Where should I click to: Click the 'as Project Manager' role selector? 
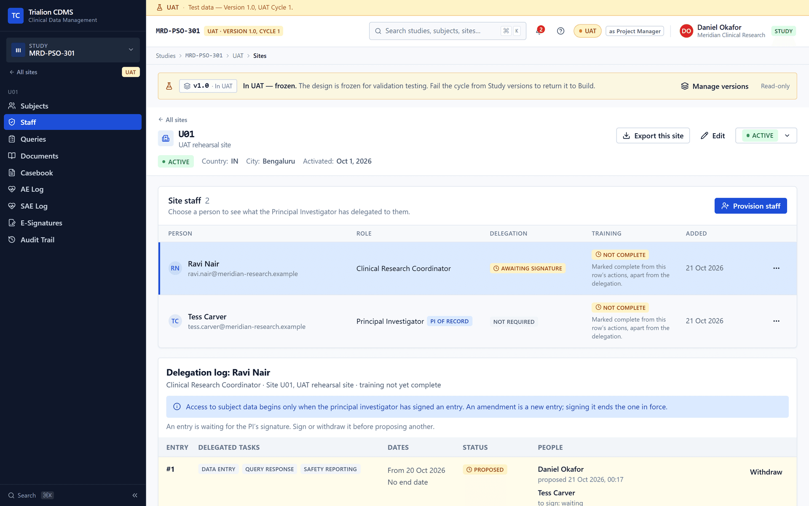point(635,31)
